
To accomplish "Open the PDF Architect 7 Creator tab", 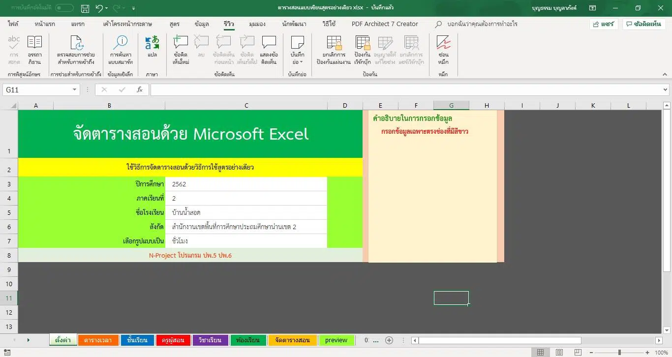I will (385, 24).
